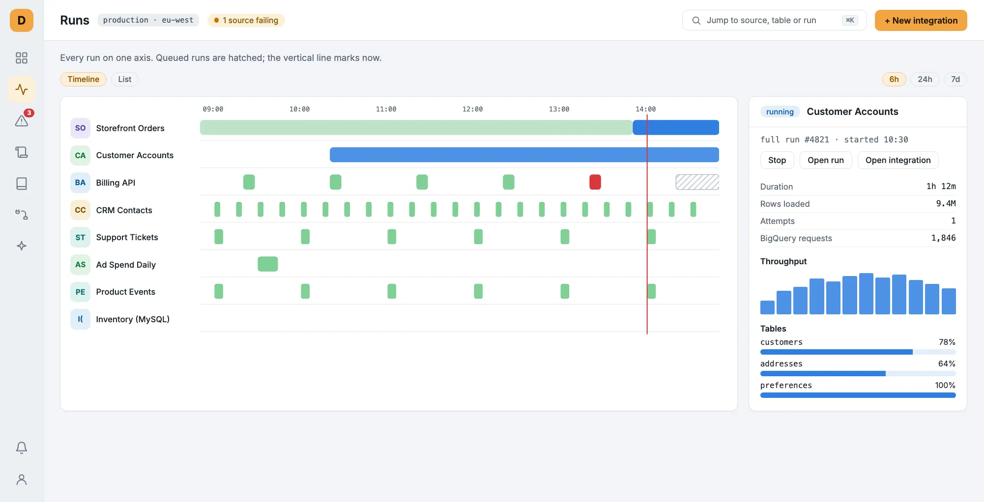
Task: Click the orange D workspace logo
Action: click(22, 21)
